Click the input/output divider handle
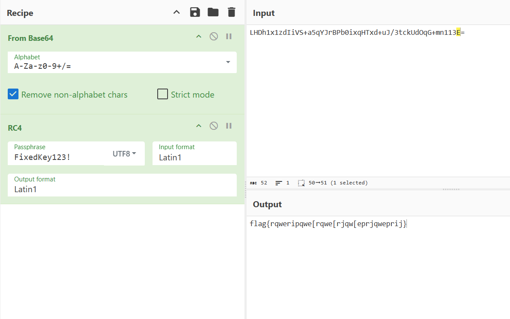The height and width of the screenshot is (319, 510). pos(451,189)
